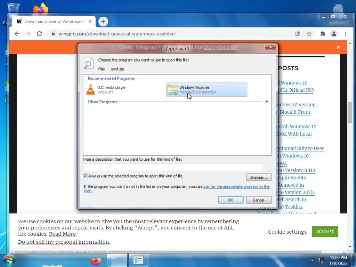The height and width of the screenshot is (267, 356).
Task: Click the Browse... button
Action: [x=259, y=177]
